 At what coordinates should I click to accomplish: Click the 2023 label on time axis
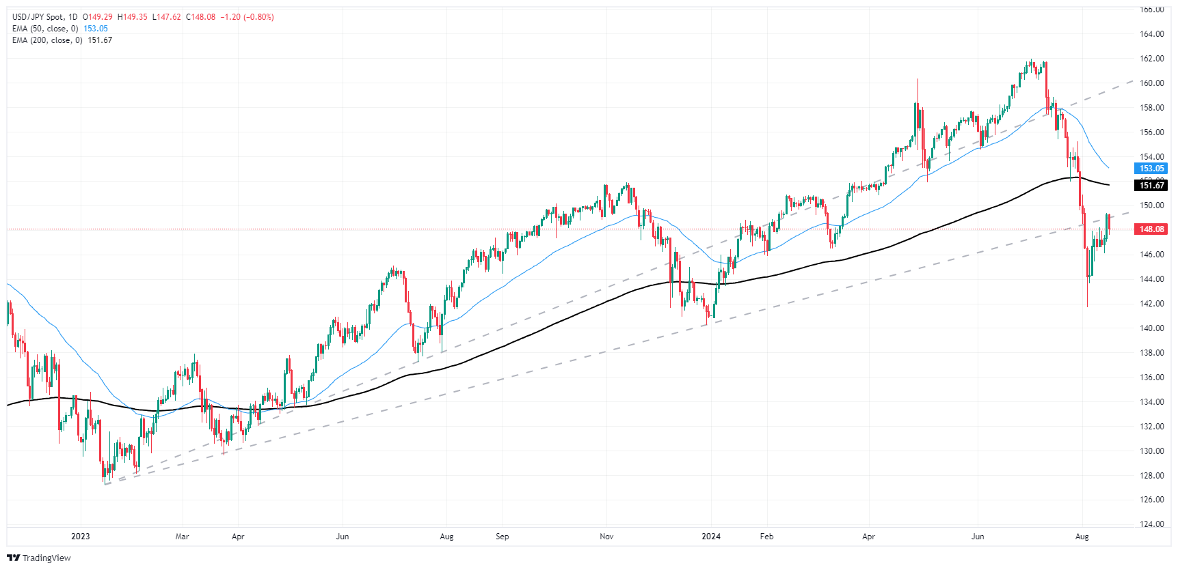[x=81, y=537]
